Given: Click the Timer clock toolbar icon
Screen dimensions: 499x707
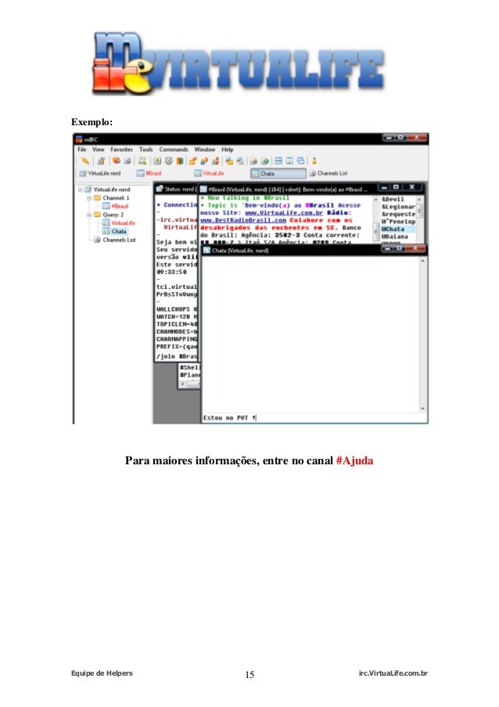Looking at the screenshot, I should click(169, 161).
